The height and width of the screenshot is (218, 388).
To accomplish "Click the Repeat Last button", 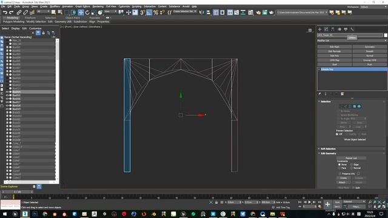I will coord(351,158).
